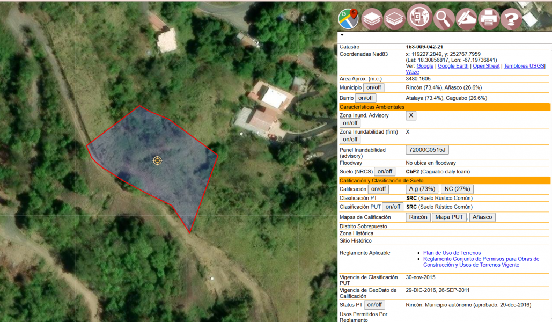Collapse panel with small black arrow

342,35
